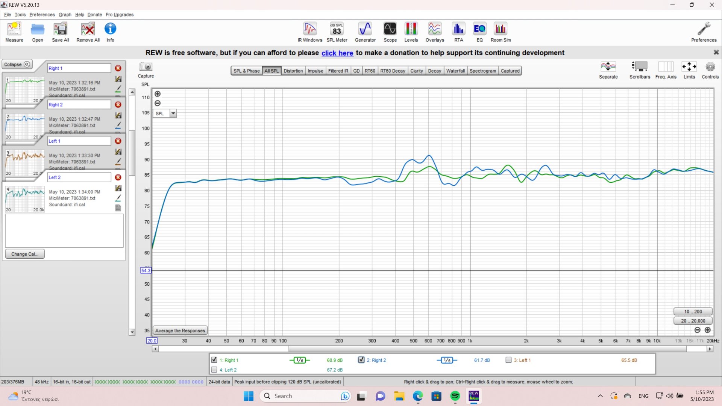Uncheck the 1: Right 1 trace

[x=214, y=360]
